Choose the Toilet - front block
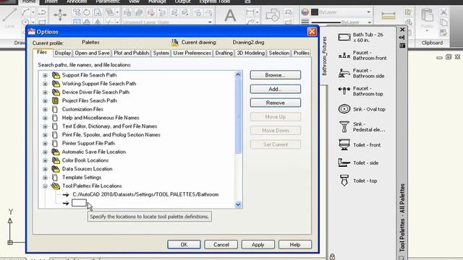The width and height of the screenshot is (463, 260). tap(360, 144)
